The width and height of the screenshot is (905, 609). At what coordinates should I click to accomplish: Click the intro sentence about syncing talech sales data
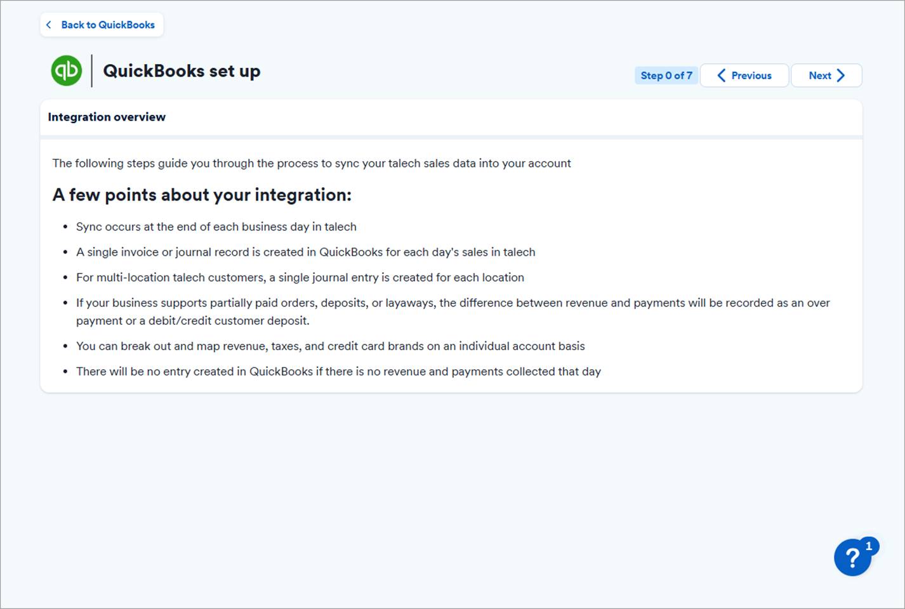[x=311, y=163]
